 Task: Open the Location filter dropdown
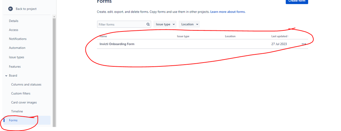coord(189,24)
